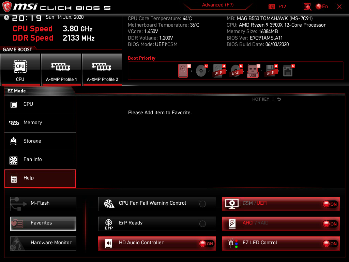This screenshot has height=262, width=349.
Task: Click the VCore 1.450V reading
Action: [x=143, y=31]
